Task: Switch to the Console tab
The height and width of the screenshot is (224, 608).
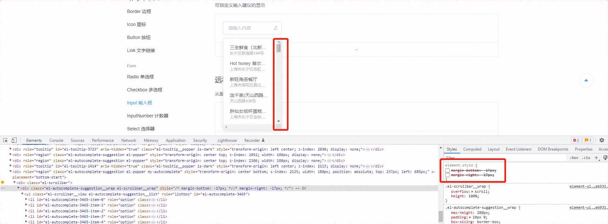Action: 56,140
